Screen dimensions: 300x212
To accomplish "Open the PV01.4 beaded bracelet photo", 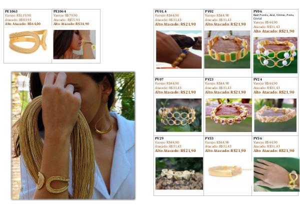I will 178,49.
